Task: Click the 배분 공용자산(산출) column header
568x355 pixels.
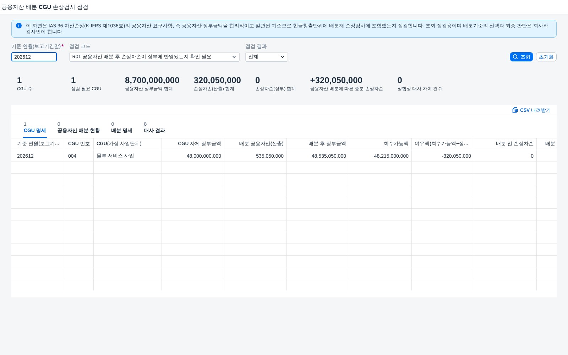Action: 255,144
